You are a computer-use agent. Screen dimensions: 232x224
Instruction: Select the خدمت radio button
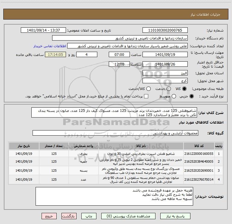click(169, 89)
